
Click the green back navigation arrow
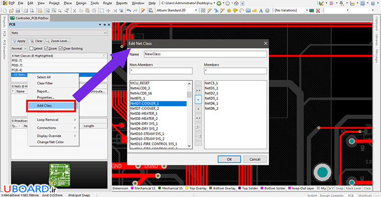coord(219,3)
